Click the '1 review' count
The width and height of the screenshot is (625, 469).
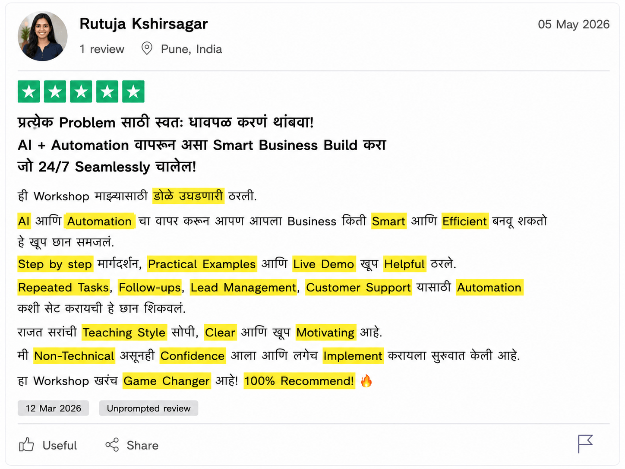tap(102, 49)
